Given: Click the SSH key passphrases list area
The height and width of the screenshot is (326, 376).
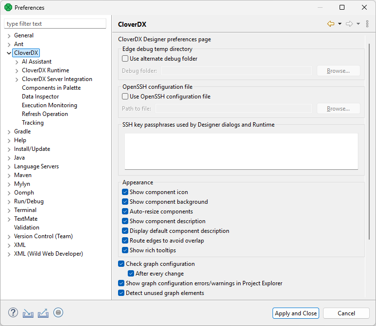Looking at the screenshot, I should coord(241,151).
